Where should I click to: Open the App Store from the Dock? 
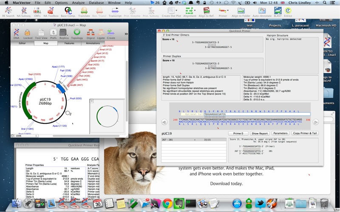[x=237, y=204]
